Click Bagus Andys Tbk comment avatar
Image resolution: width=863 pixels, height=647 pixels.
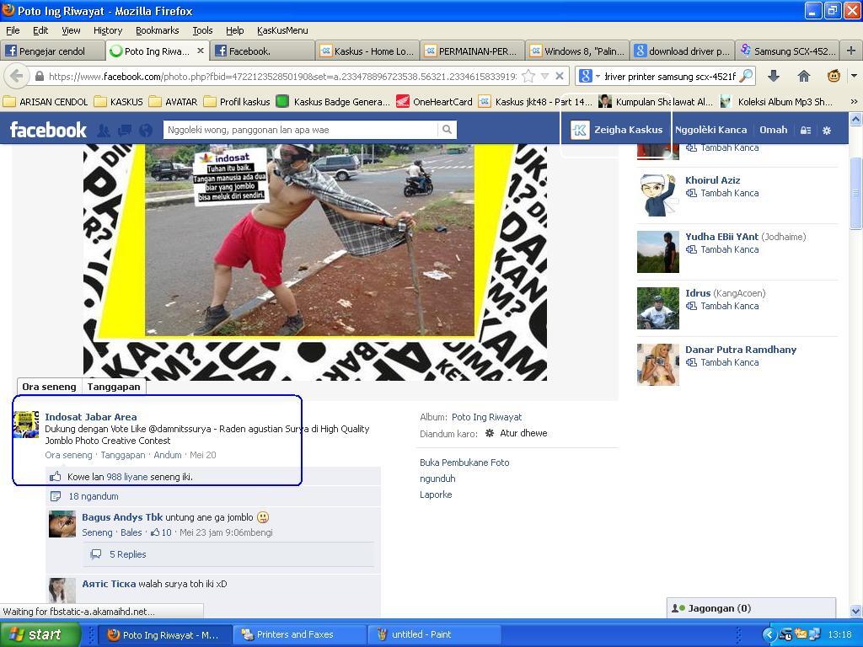coord(62,524)
